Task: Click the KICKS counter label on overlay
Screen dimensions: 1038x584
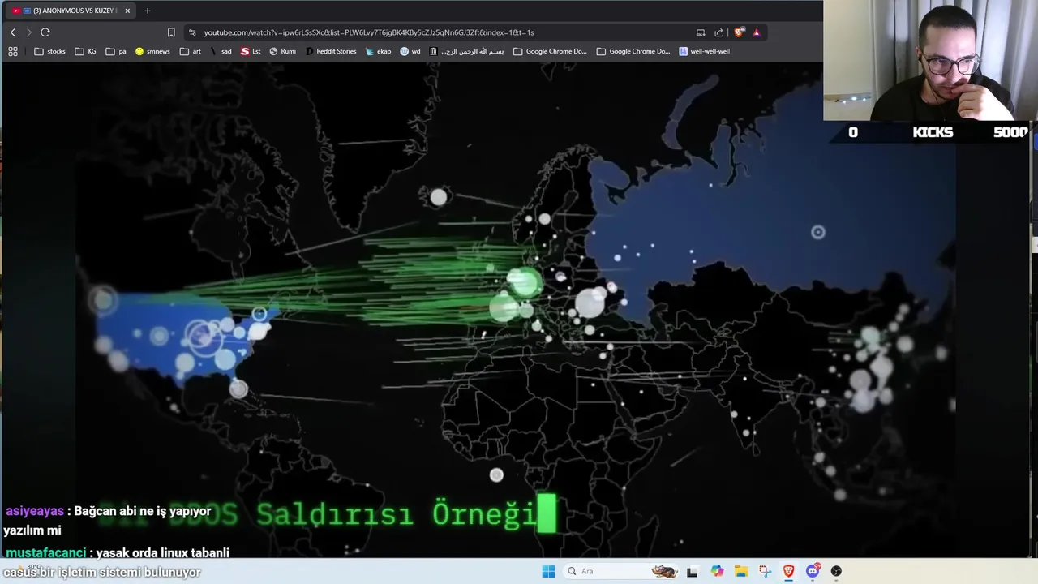Action: (x=933, y=132)
